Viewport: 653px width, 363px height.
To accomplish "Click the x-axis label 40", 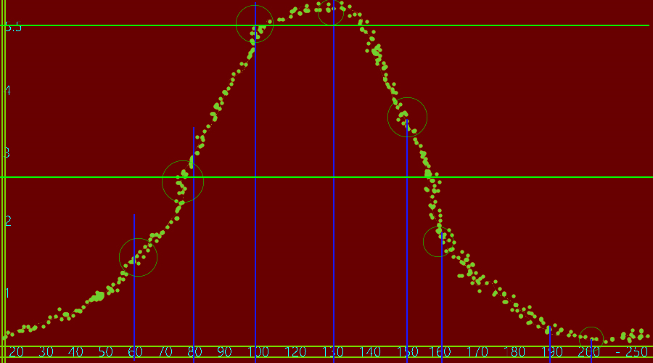I will (75, 352).
